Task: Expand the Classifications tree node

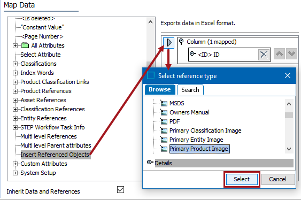Action: (x=15, y=64)
